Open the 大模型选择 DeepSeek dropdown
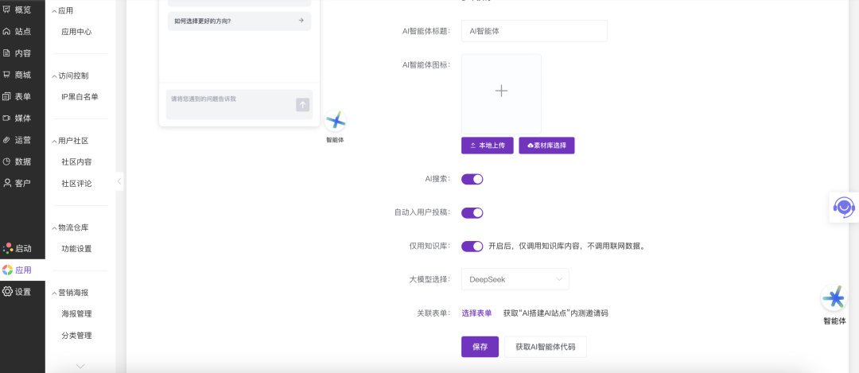The width and height of the screenshot is (859, 373). pos(515,279)
